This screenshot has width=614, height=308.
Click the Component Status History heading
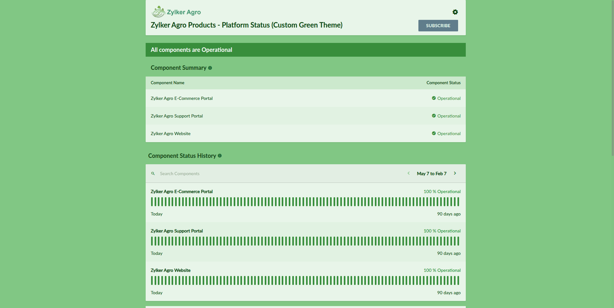(182, 156)
